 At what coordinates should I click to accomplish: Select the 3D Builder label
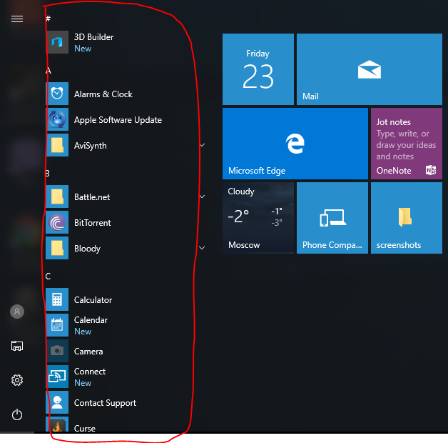93,37
